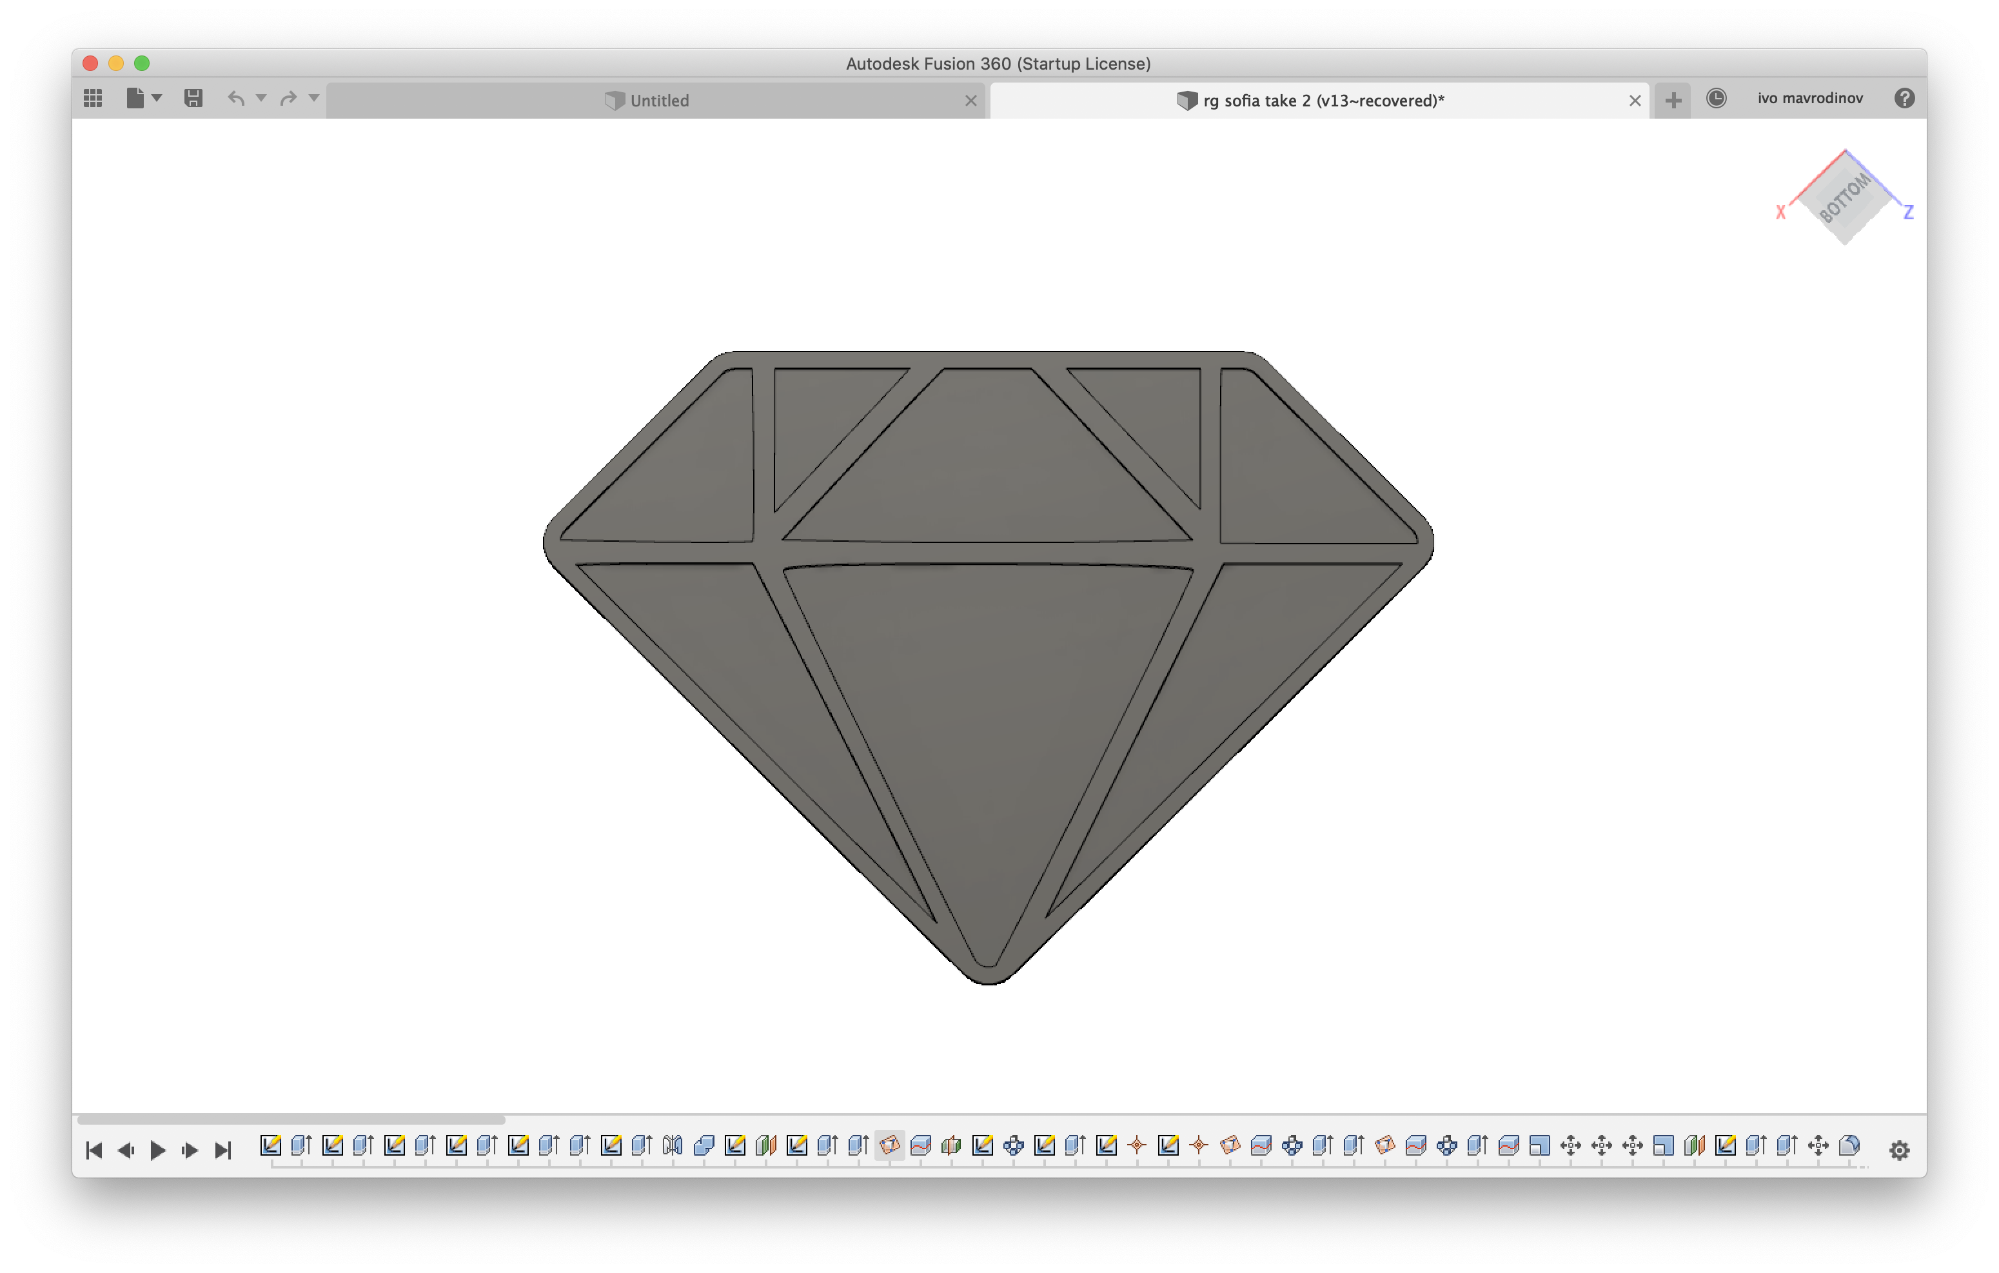Open timeline settings gear
This screenshot has height=1273, width=1999.
pos(1900,1150)
